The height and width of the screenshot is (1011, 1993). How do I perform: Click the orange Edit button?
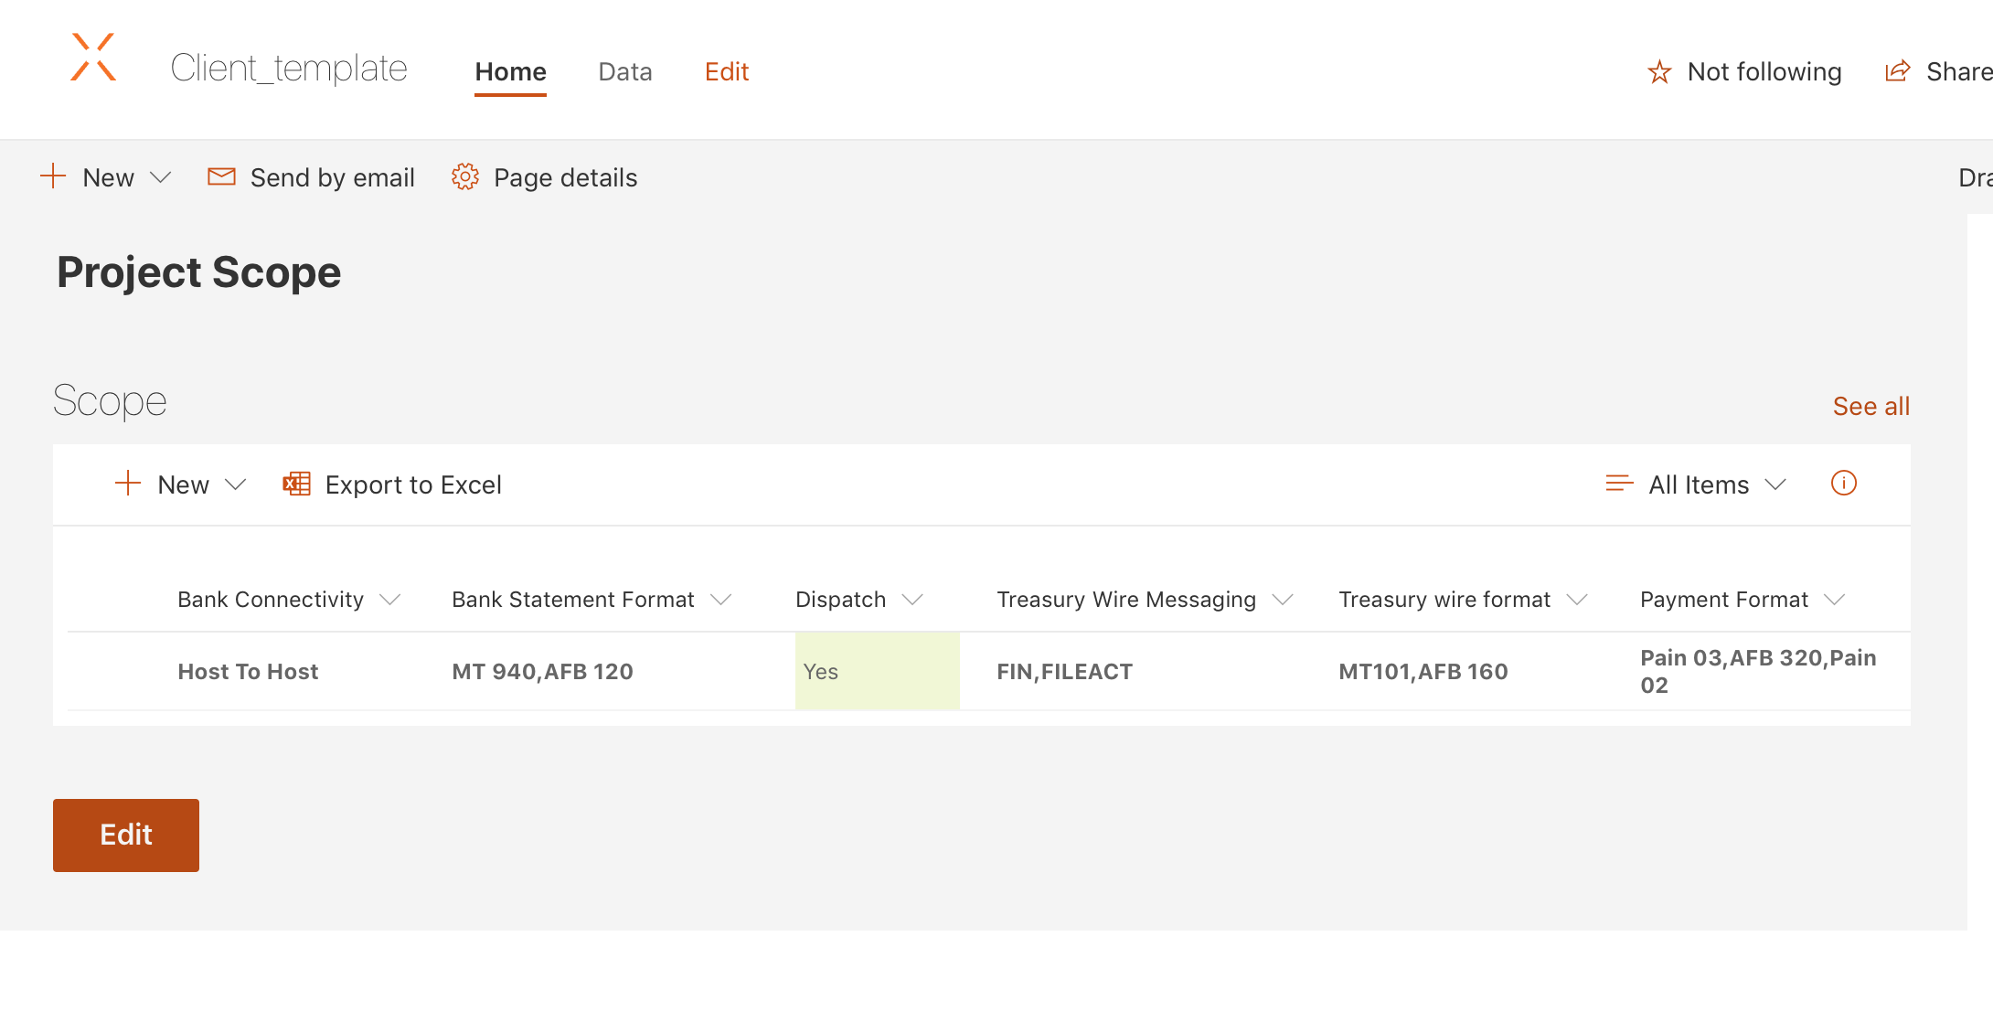coord(126,835)
